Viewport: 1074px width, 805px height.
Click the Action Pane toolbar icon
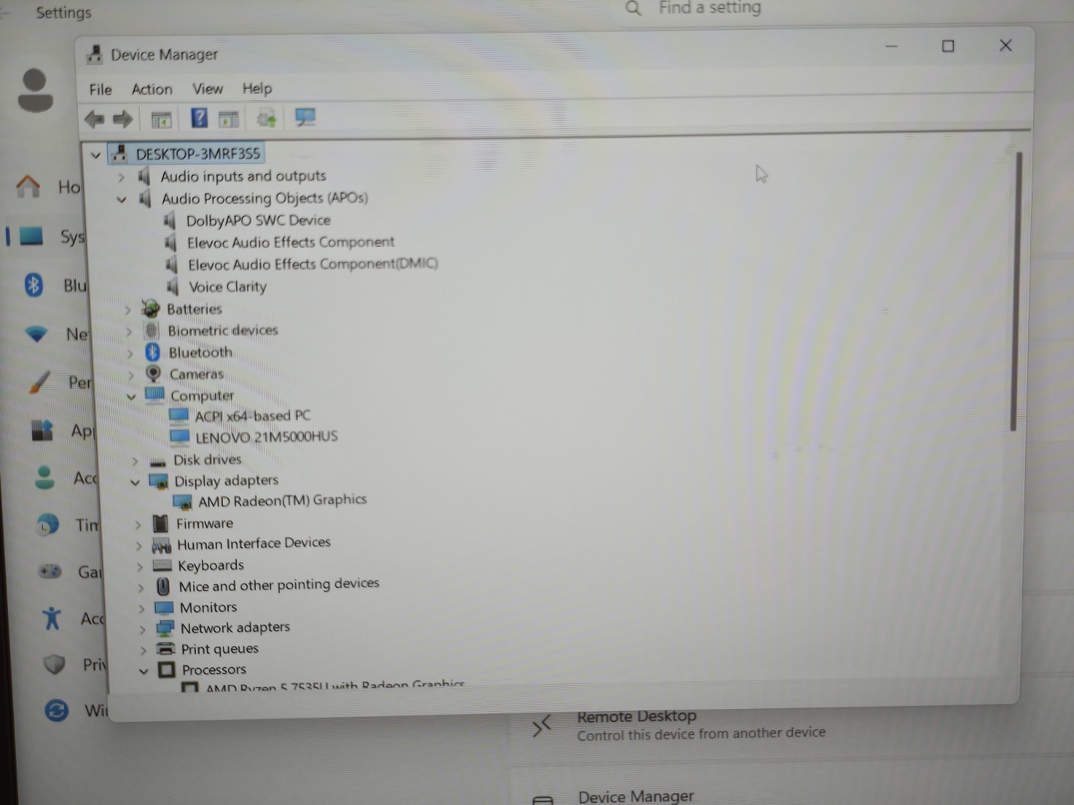[229, 119]
